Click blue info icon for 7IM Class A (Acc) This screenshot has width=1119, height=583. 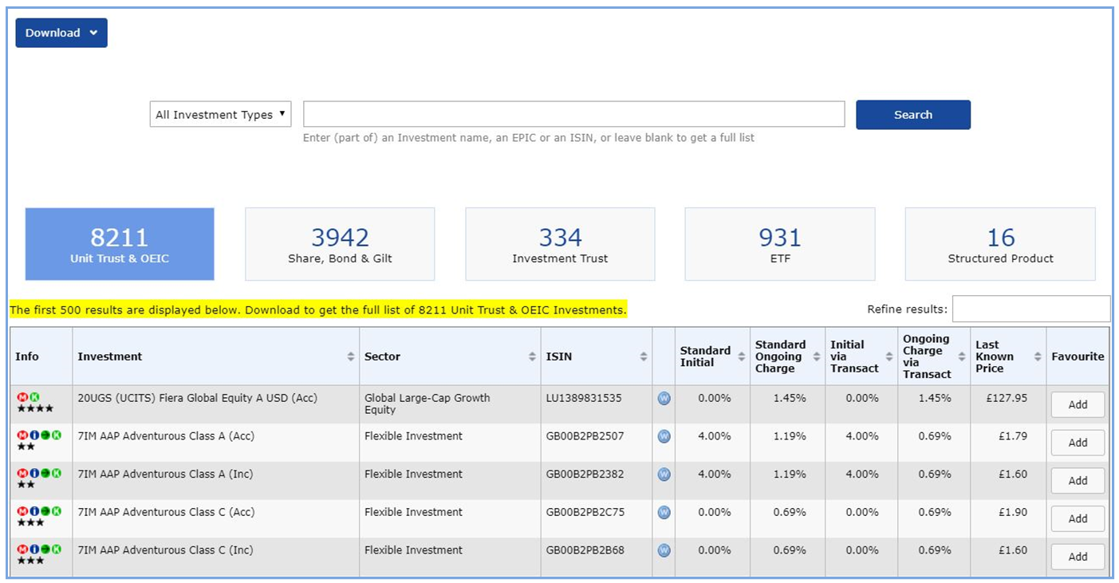point(34,435)
